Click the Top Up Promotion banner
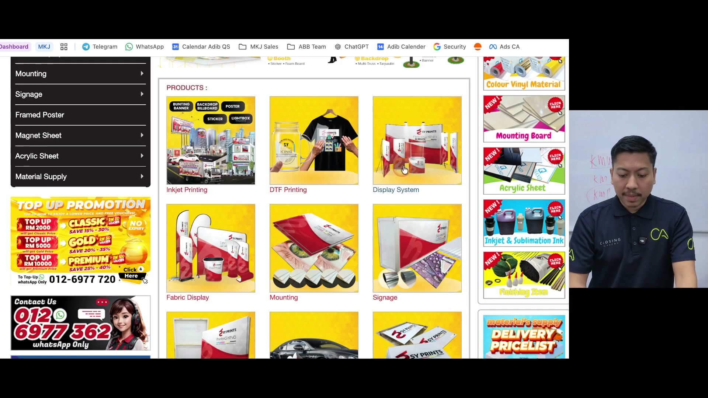708x398 pixels. (80, 241)
